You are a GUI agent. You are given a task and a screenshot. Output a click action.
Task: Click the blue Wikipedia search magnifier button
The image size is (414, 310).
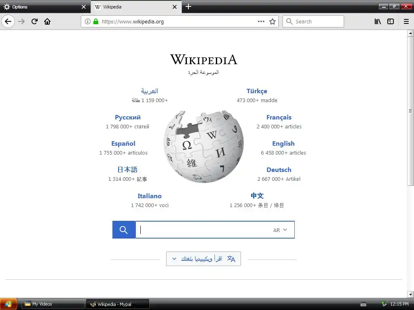pos(124,230)
